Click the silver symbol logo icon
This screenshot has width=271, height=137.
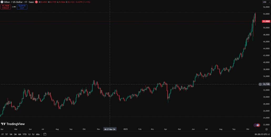click(x=2, y=2)
